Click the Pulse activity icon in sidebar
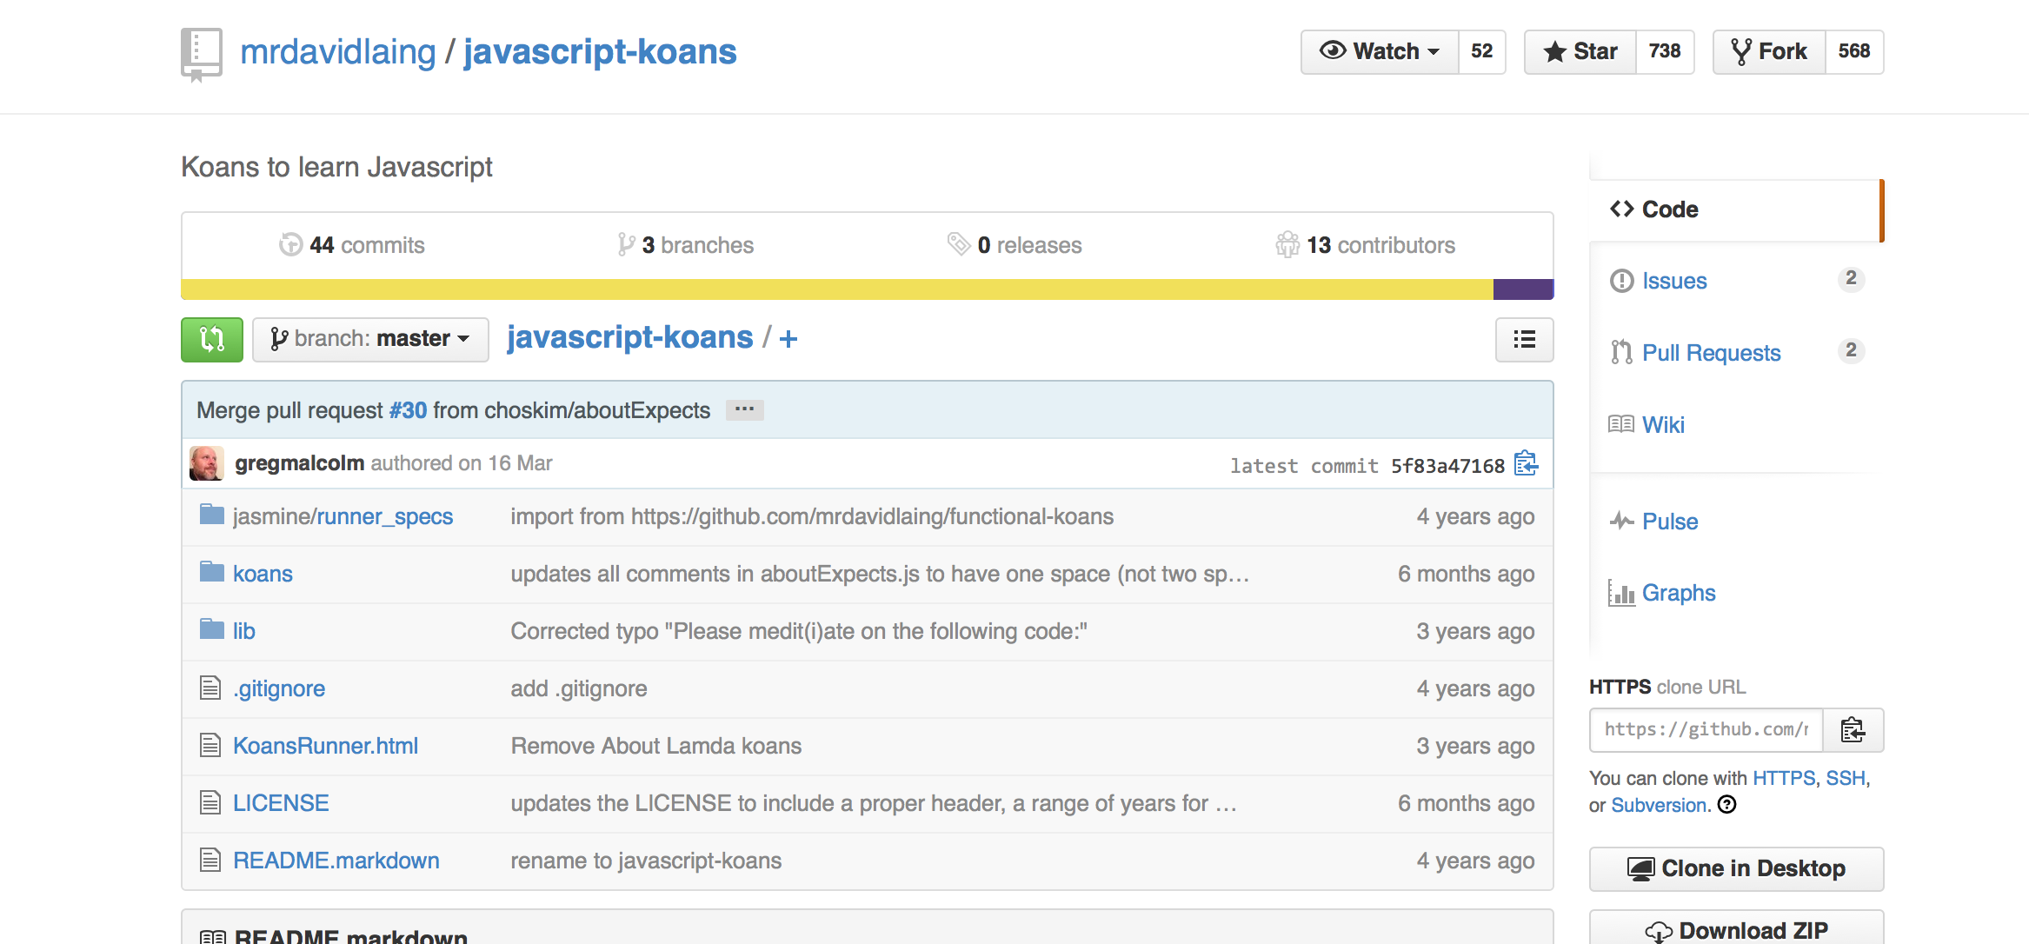This screenshot has height=944, width=2029. coord(1621,521)
